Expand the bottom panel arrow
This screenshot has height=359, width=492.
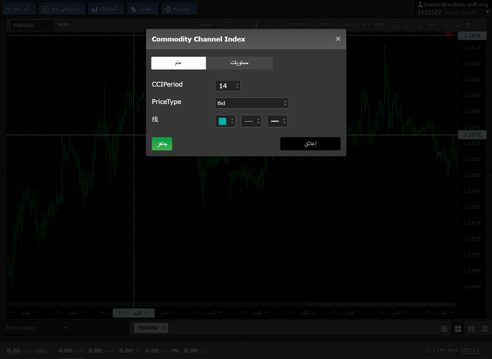(245, 338)
